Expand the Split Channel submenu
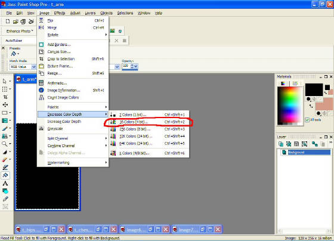The width and height of the screenshot is (334, 241). 73,138
